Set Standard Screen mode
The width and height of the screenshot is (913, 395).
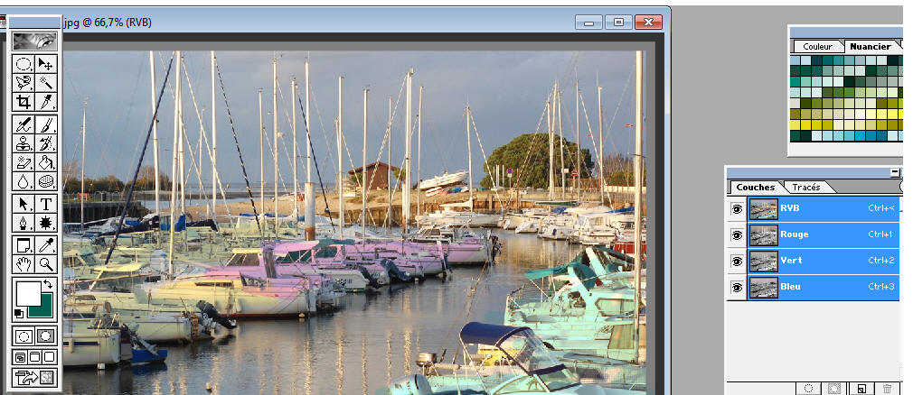coord(21,356)
